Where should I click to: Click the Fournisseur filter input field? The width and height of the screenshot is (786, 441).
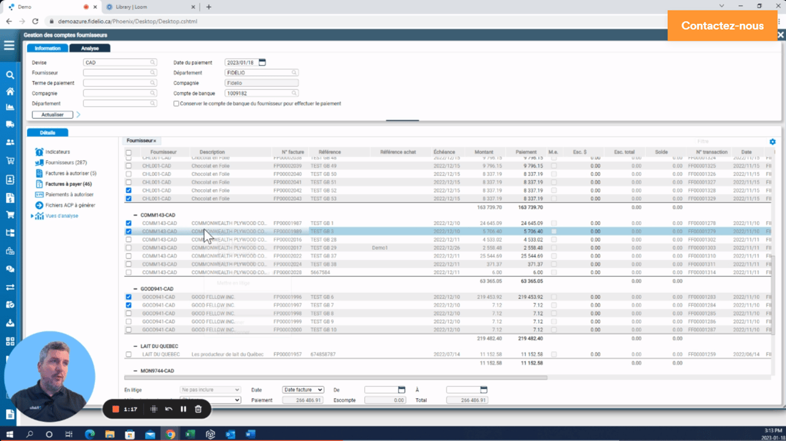(x=120, y=73)
